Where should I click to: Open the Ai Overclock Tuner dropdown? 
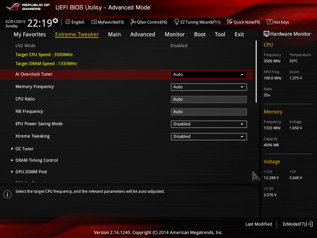tap(209, 74)
